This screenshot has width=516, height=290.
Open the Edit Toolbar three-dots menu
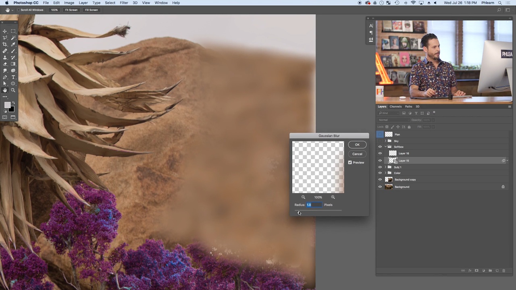[5, 97]
